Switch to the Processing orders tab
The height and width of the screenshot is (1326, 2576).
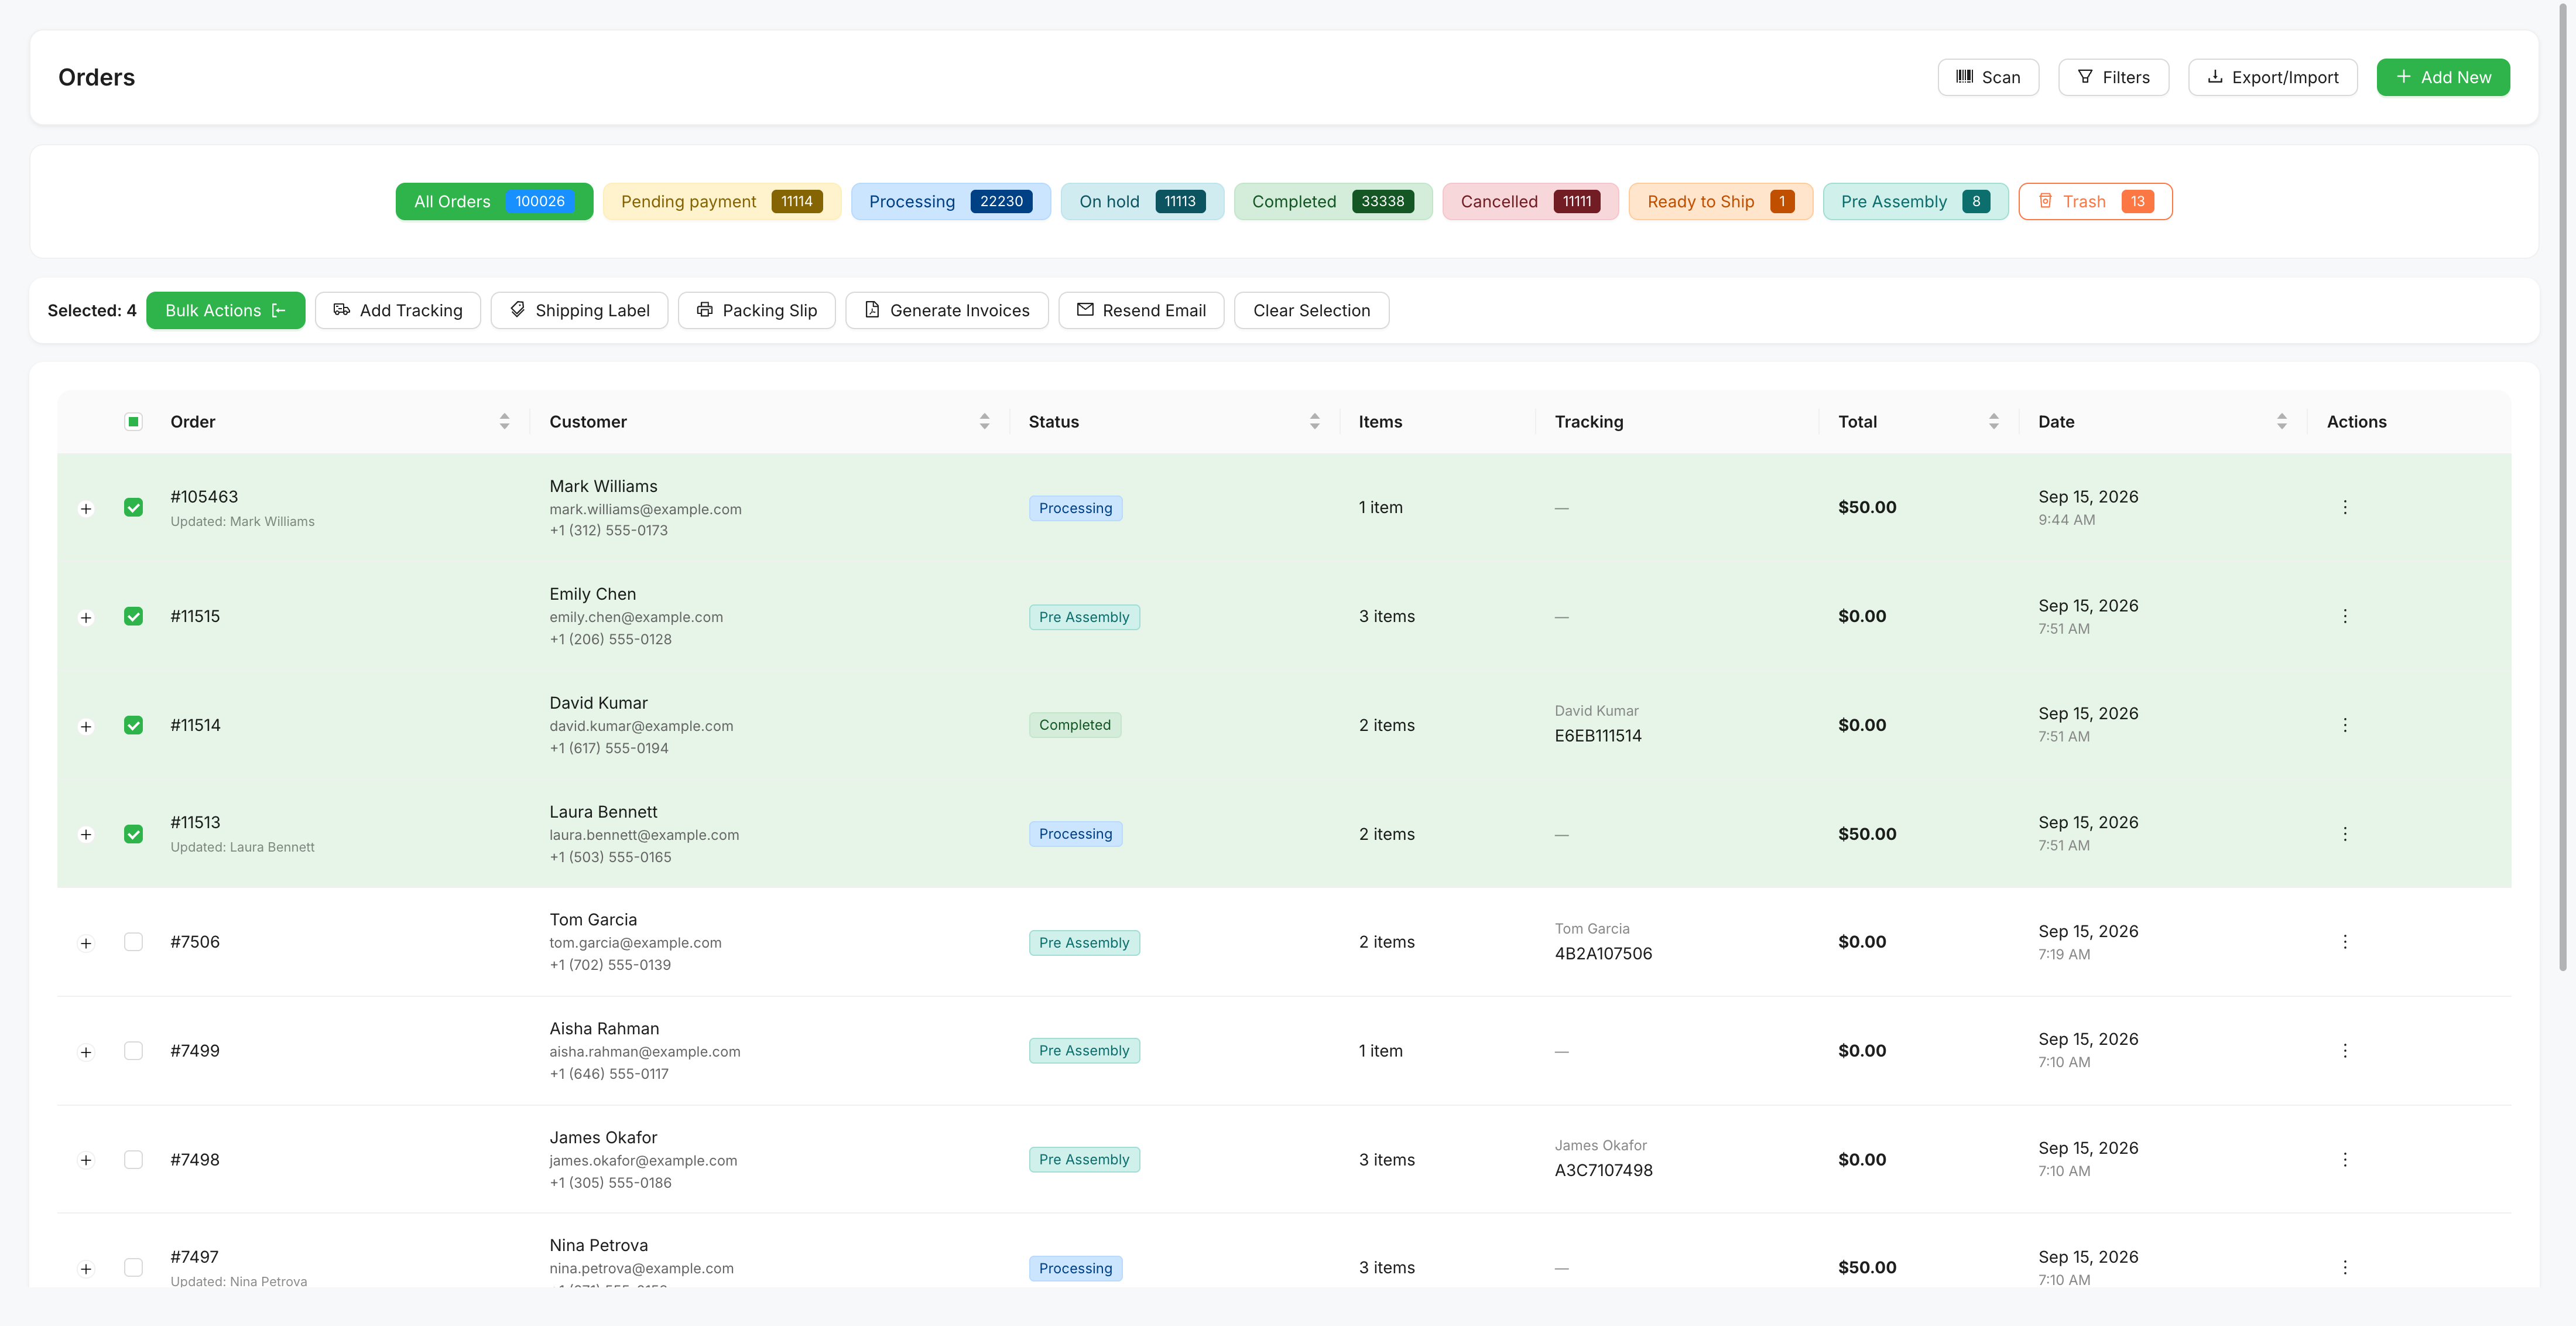click(x=950, y=201)
